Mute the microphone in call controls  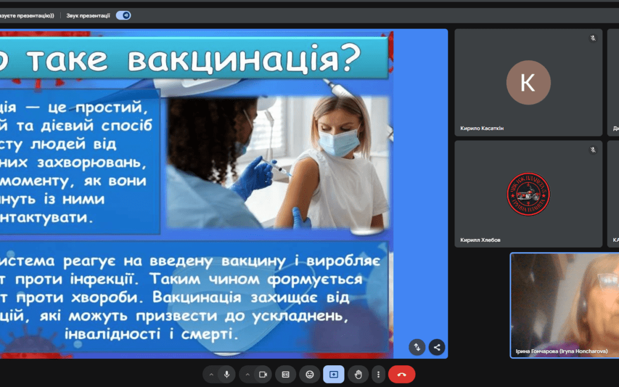227,374
